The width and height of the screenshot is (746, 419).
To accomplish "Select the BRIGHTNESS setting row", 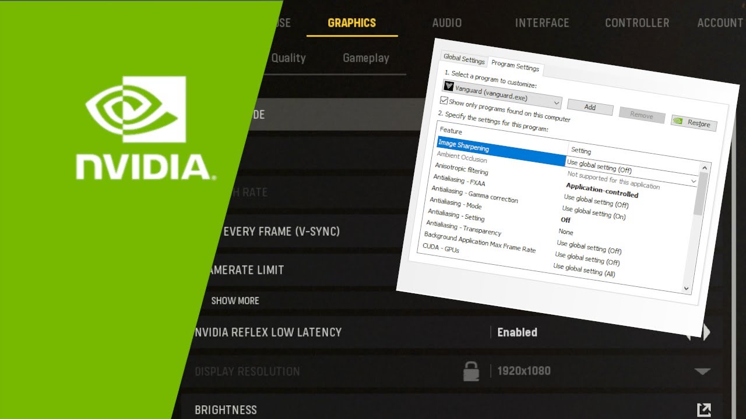I will [452, 410].
